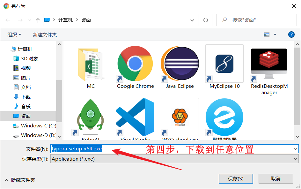Open recent locations dropdown arrow
This screenshot has width=301, height=189.
(x=30, y=20)
